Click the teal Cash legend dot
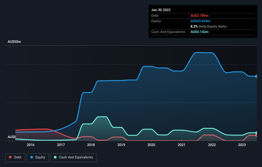This screenshot has width=262, height=167. pos(55,157)
